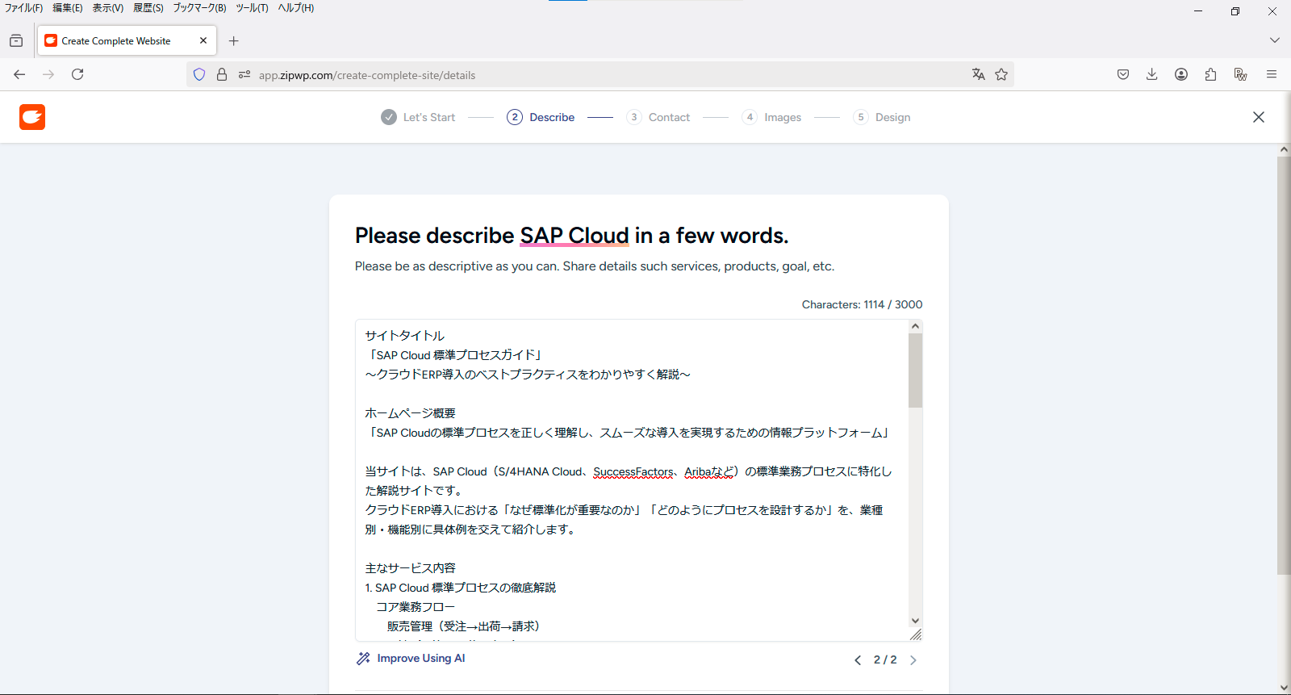Open the Firefox account menu
Viewport: 1291px width, 695px height.
[1181, 74]
